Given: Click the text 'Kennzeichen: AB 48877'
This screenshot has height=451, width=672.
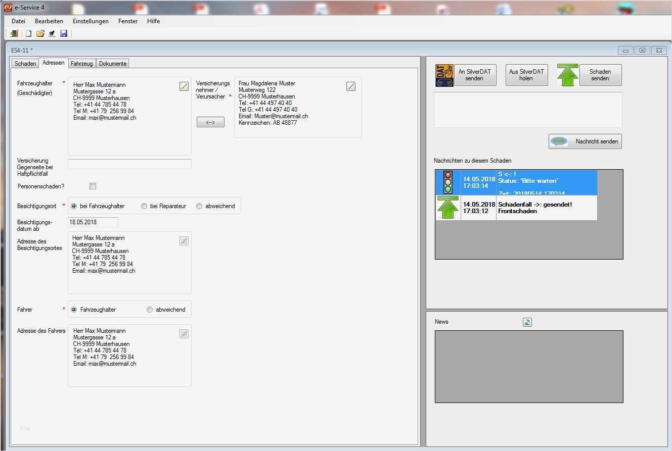Looking at the screenshot, I should (x=268, y=123).
